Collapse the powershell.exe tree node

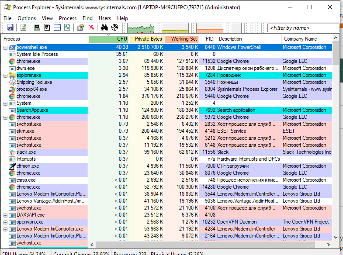(x=5, y=47)
